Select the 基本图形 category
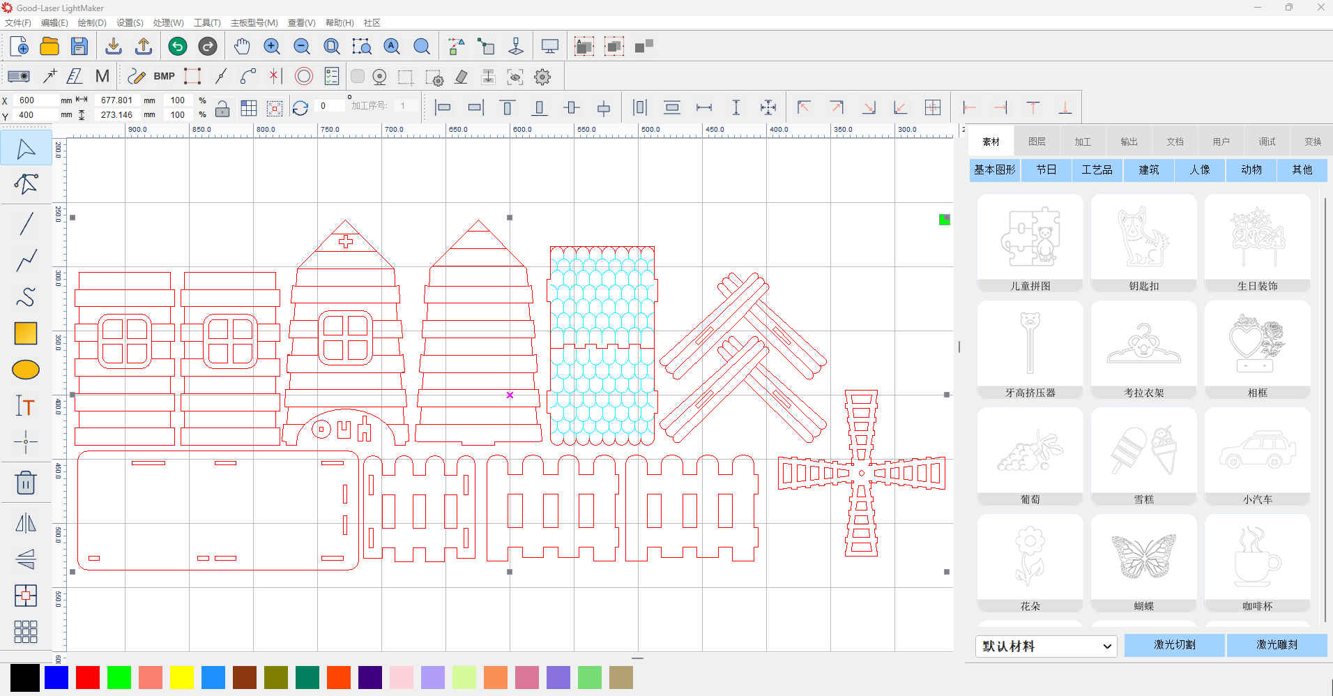Viewport: 1333px width, 696px height. 995,169
